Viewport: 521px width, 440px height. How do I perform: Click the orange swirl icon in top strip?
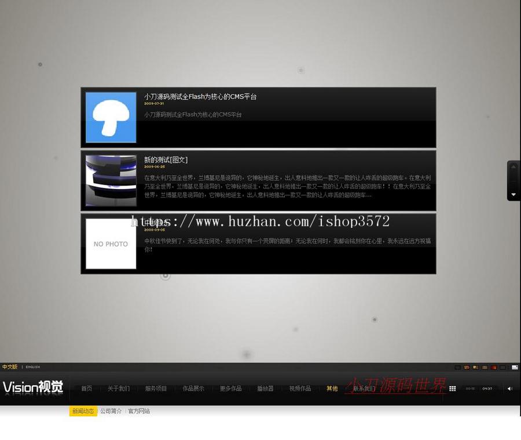pos(467,367)
